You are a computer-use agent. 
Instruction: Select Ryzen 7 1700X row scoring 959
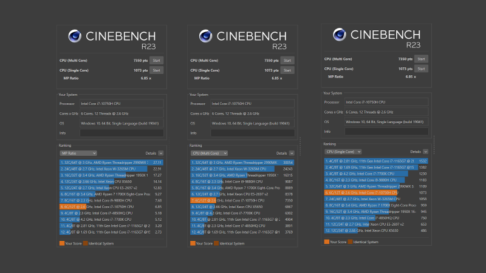click(376, 205)
